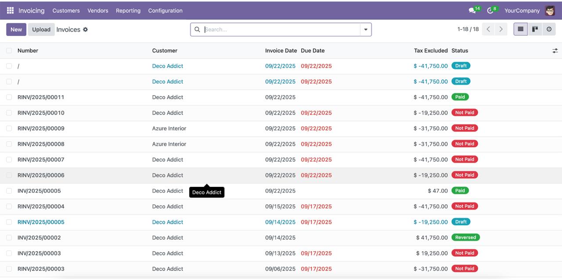Click Azure Interior in RINV/2025/00009 row
Viewport: 562px width, 279px height.
pos(169,129)
